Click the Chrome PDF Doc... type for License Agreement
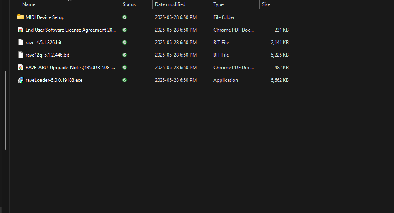Image resolution: width=394 pixels, height=213 pixels. [234, 30]
